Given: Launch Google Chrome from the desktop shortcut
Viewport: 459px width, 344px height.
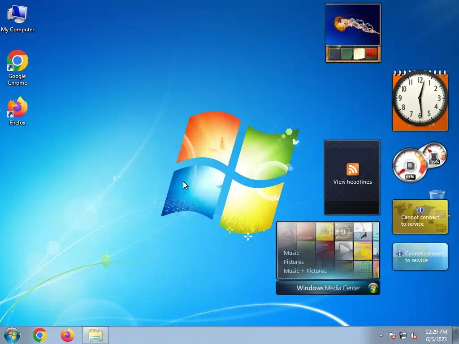Looking at the screenshot, I should coord(17,68).
